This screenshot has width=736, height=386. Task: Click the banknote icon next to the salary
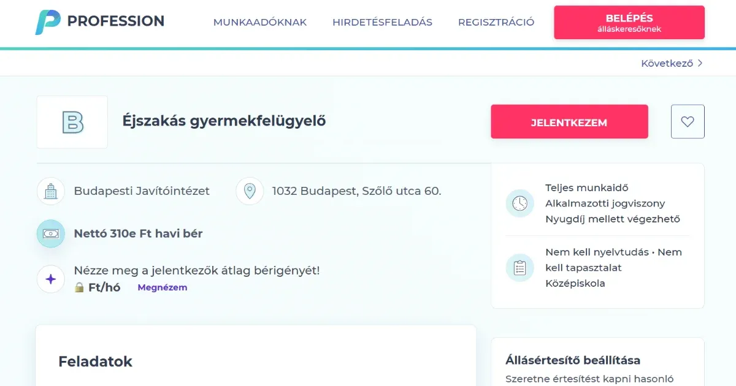pos(50,233)
